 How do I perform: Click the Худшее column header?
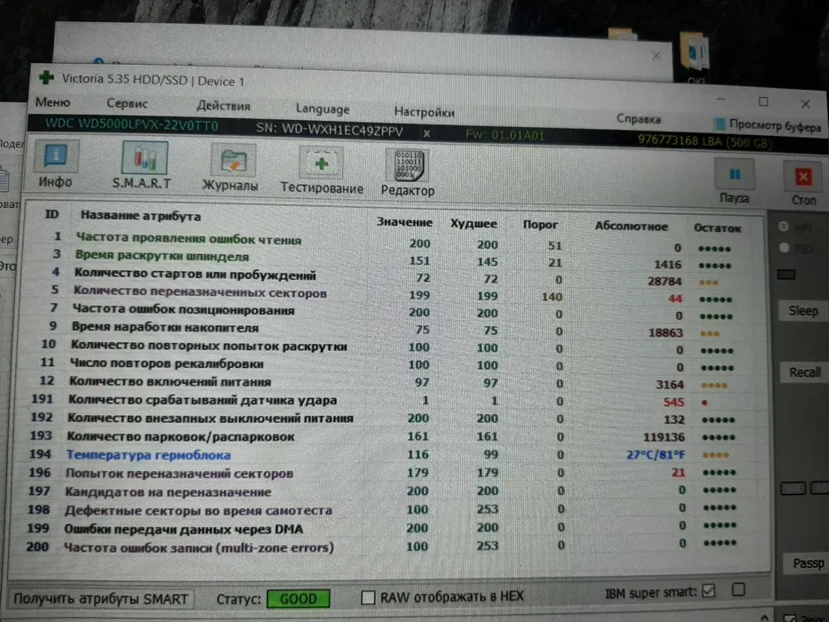[x=474, y=224]
